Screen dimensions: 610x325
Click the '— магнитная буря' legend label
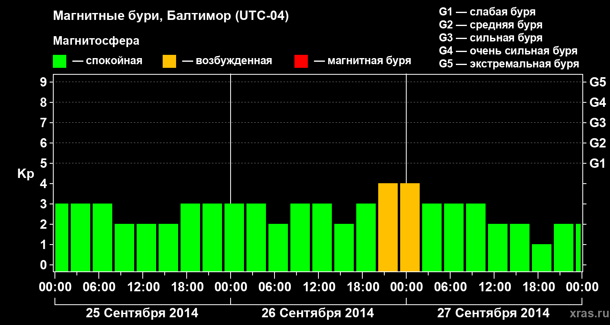coord(362,61)
